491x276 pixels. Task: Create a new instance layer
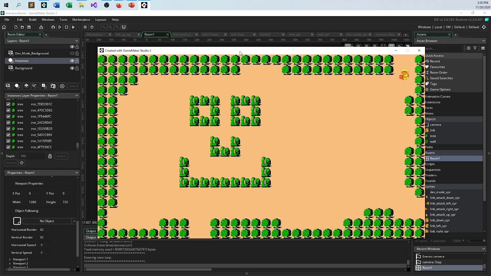(16, 86)
